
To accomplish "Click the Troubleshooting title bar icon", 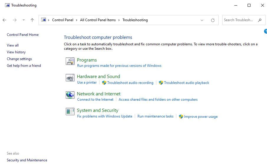I will tap(7, 5).
